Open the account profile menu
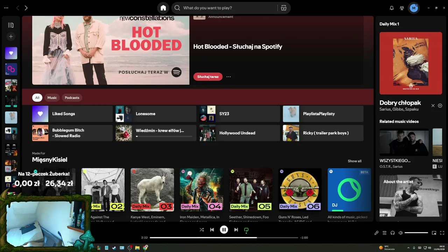The image size is (448, 252). click(x=414, y=8)
